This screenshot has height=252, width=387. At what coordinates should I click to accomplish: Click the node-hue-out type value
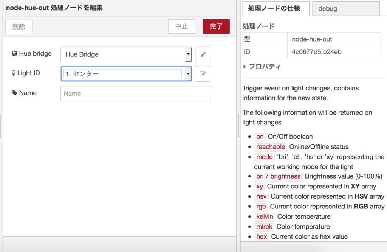click(312, 39)
